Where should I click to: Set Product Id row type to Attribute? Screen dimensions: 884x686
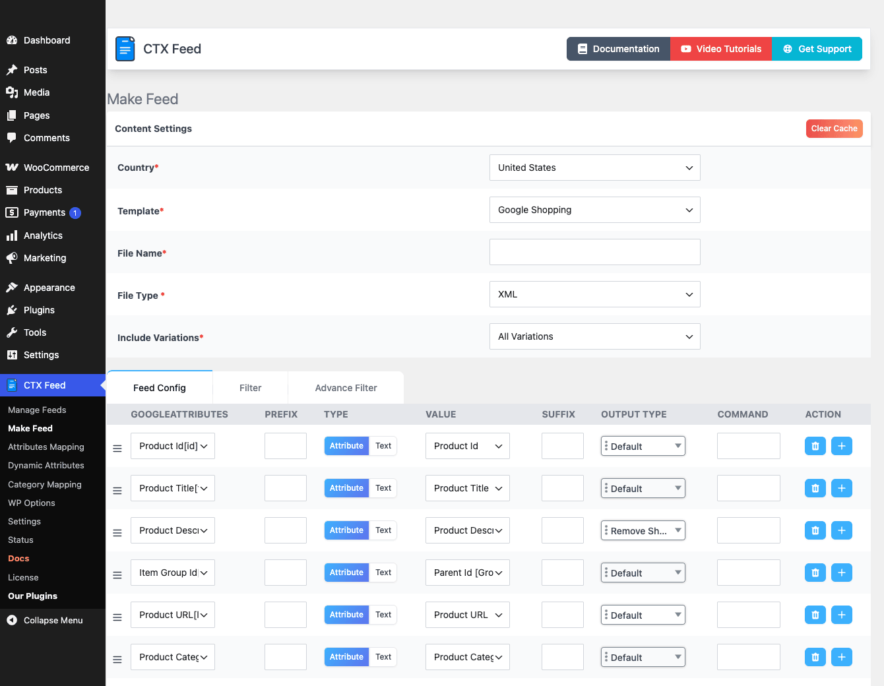coord(346,446)
